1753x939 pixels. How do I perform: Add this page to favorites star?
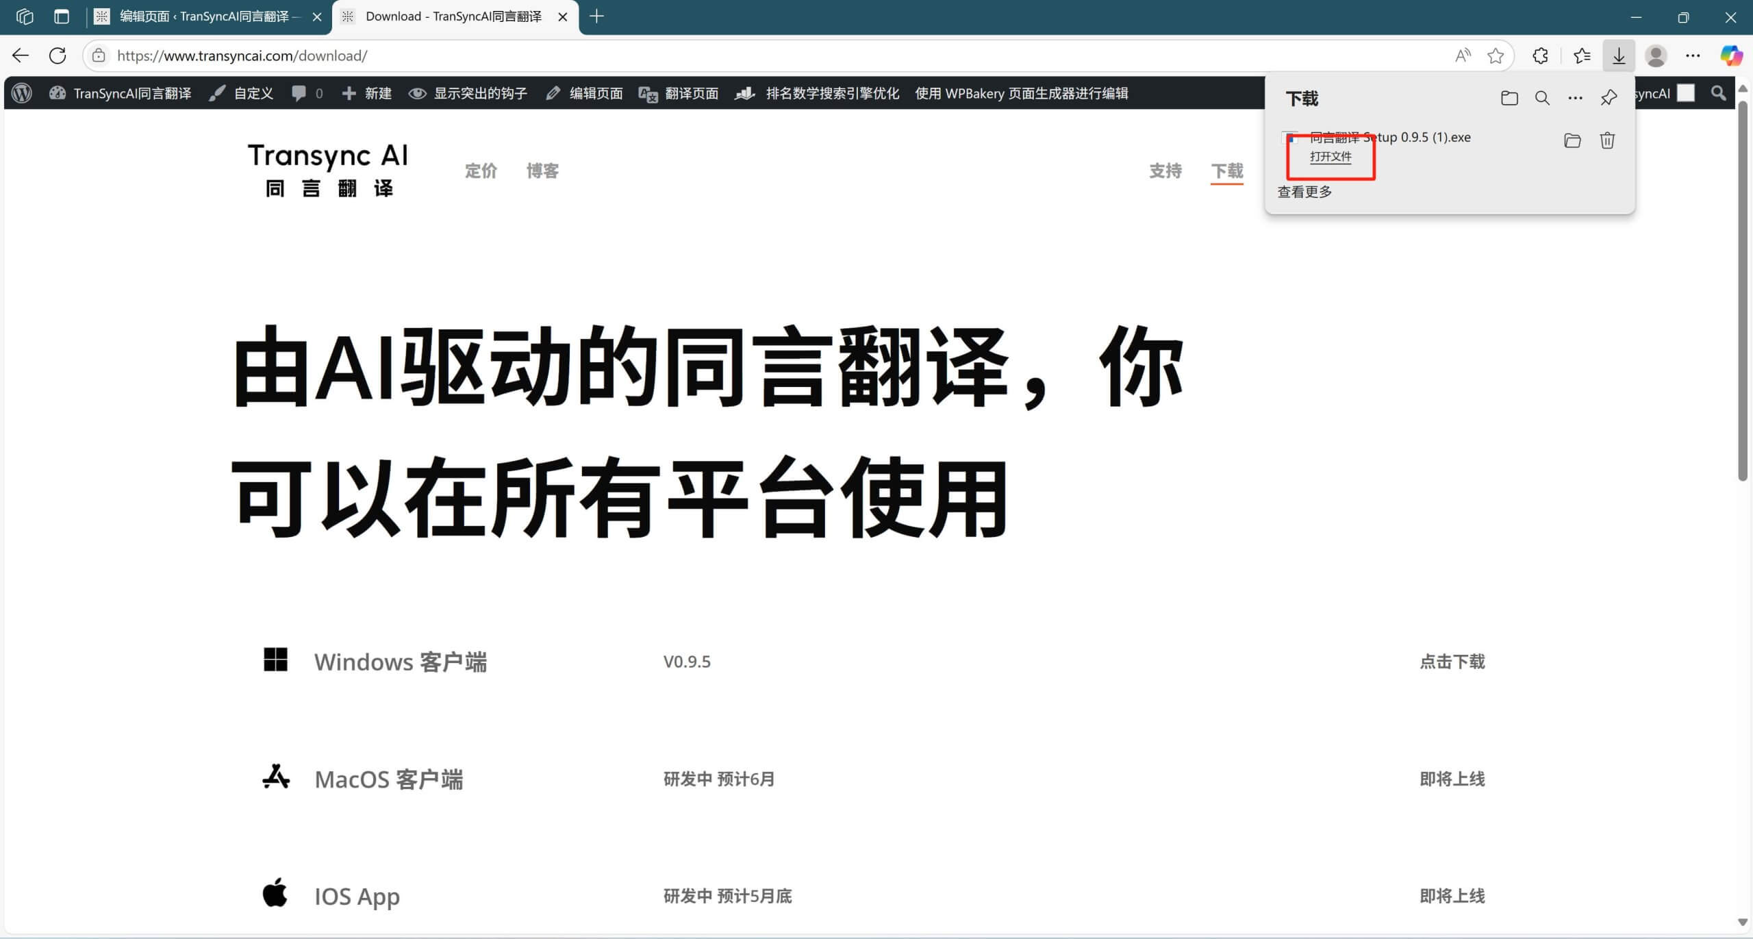pos(1496,55)
